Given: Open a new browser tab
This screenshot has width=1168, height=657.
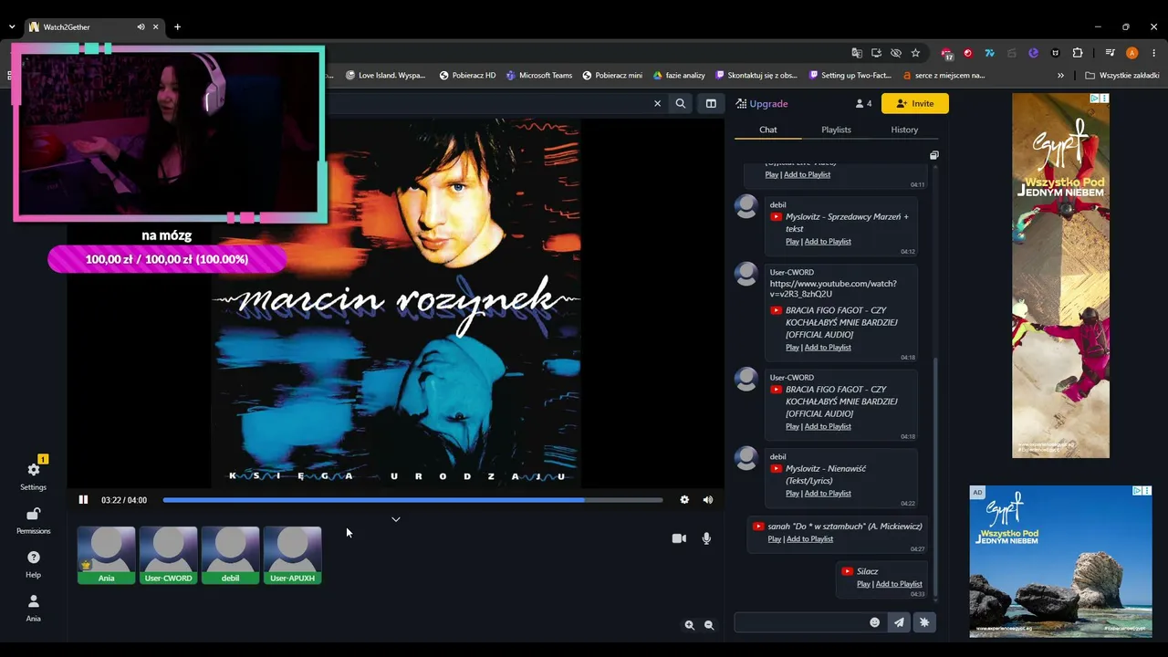Looking at the screenshot, I should pyautogui.click(x=177, y=27).
